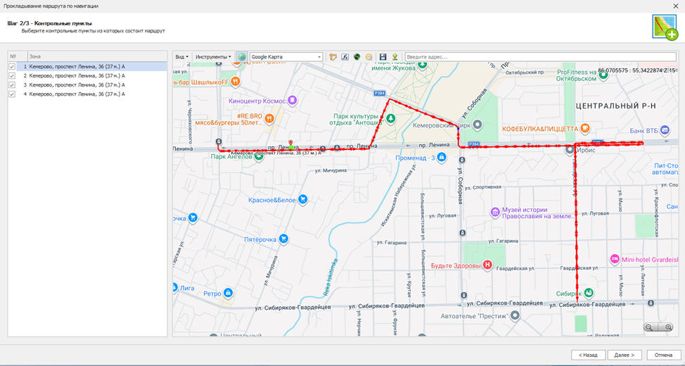
Task: Open the Вид dropdown menu
Action: 181,57
